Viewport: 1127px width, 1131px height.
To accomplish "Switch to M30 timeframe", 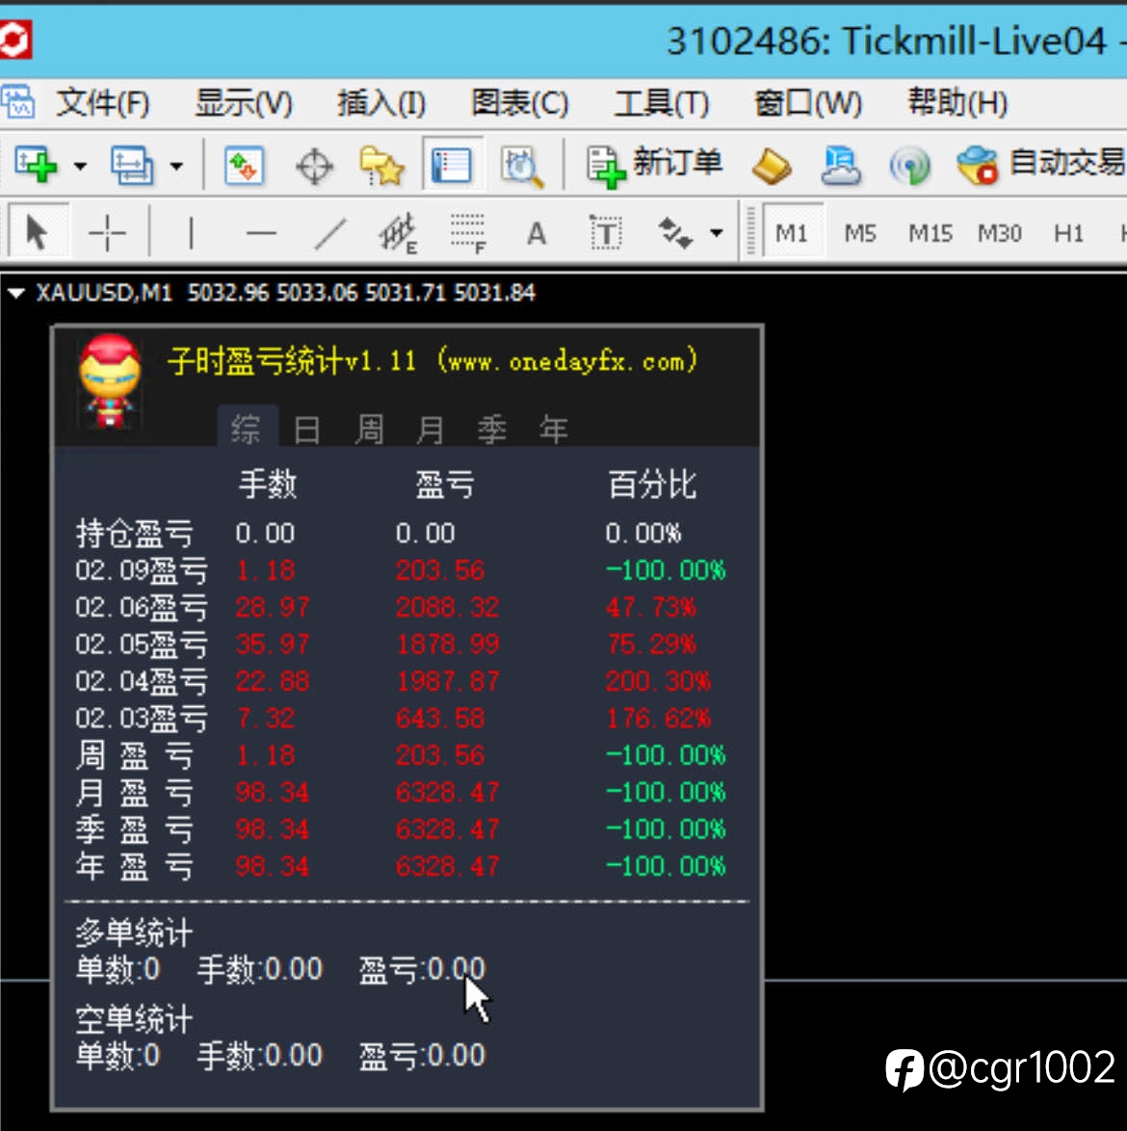I will pos(1000,234).
